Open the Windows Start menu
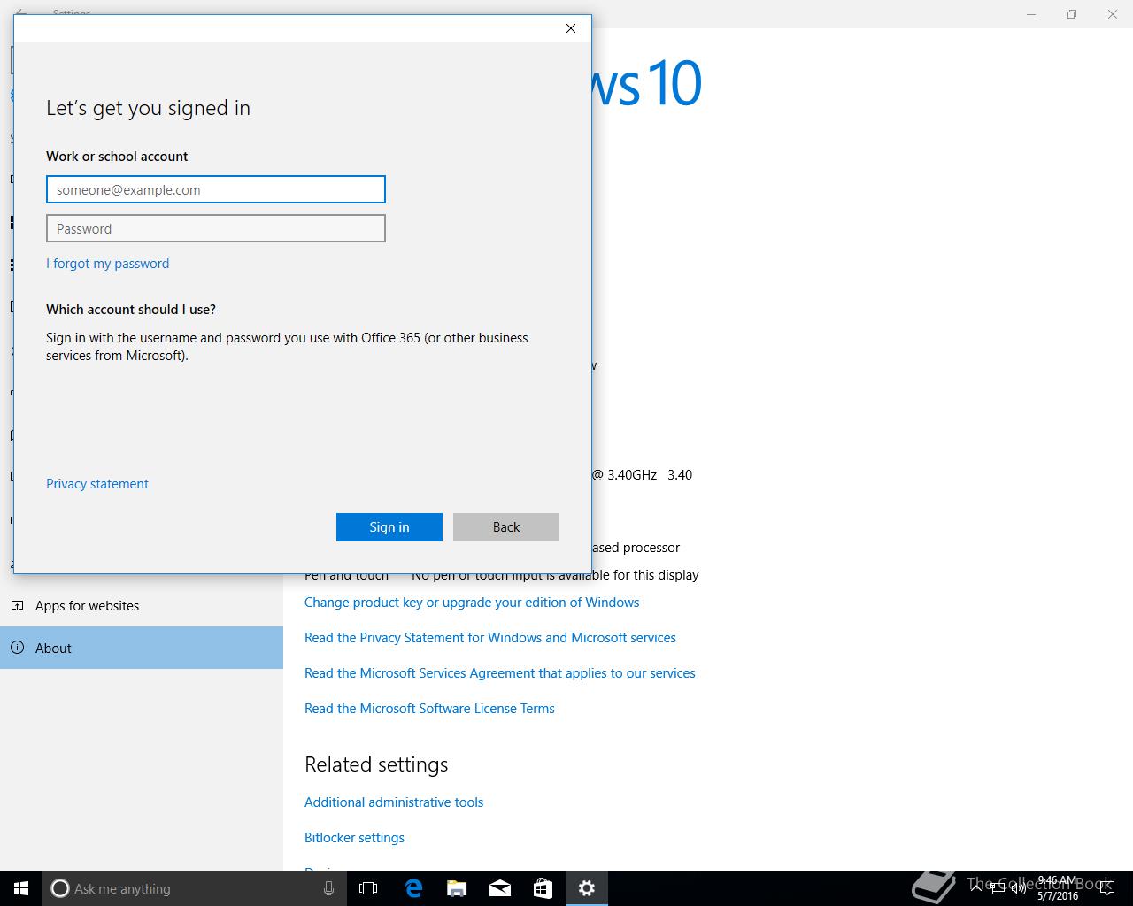 (x=21, y=888)
